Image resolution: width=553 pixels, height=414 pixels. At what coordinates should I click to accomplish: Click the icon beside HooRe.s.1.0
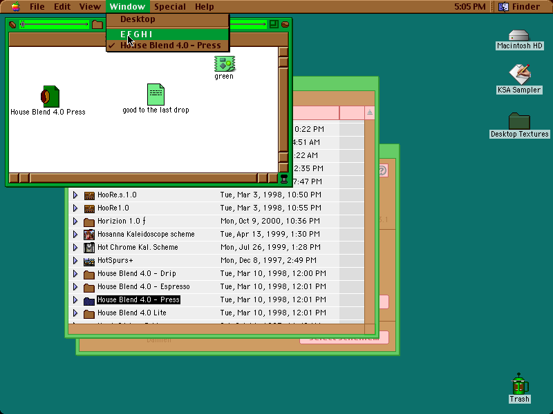tap(89, 195)
